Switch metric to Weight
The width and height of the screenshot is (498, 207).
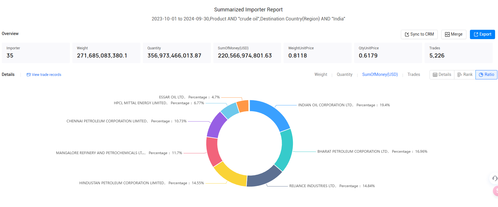321,74
